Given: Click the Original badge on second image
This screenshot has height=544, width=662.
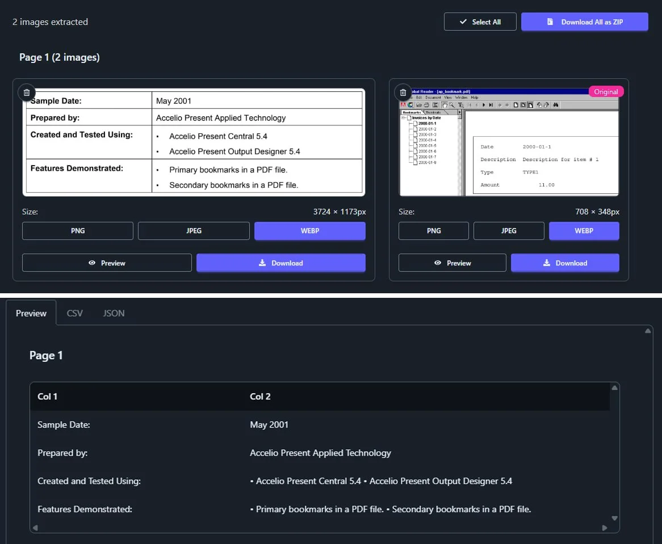Looking at the screenshot, I should click(x=606, y=92).
